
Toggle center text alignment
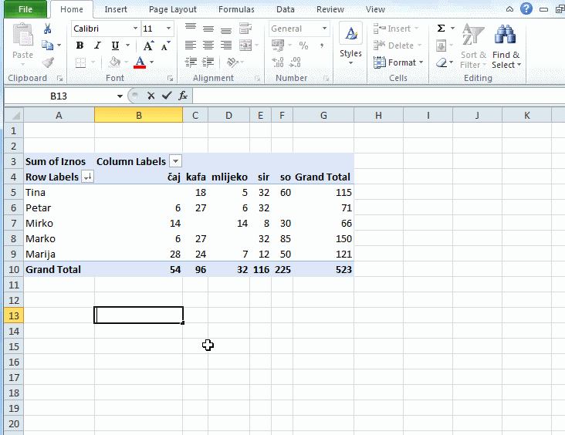[x=208, y=46]
